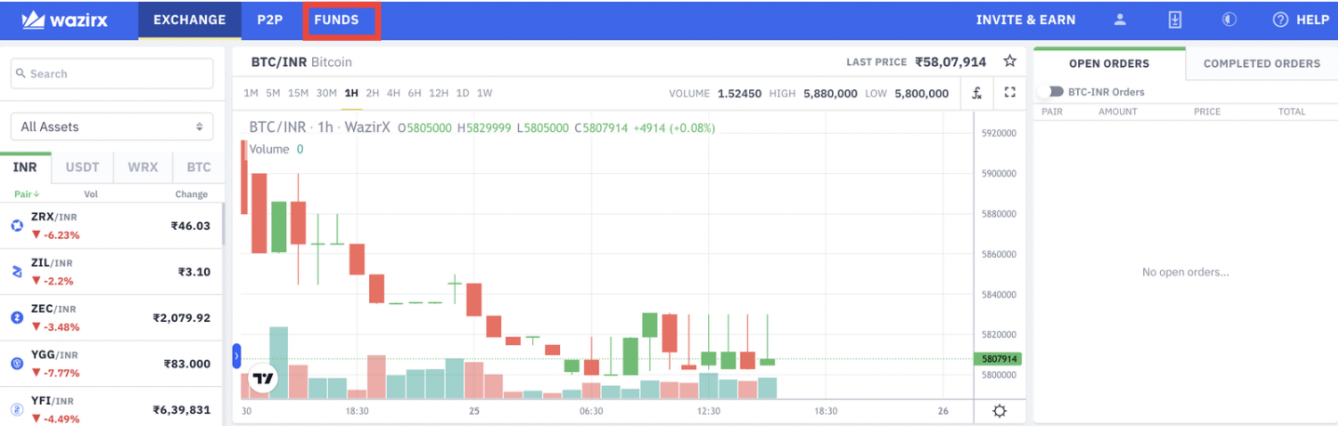Select the 1M chart interval
Viewport: 1338px width, 426px height.
pyautogui.click(x=251, y=93)
